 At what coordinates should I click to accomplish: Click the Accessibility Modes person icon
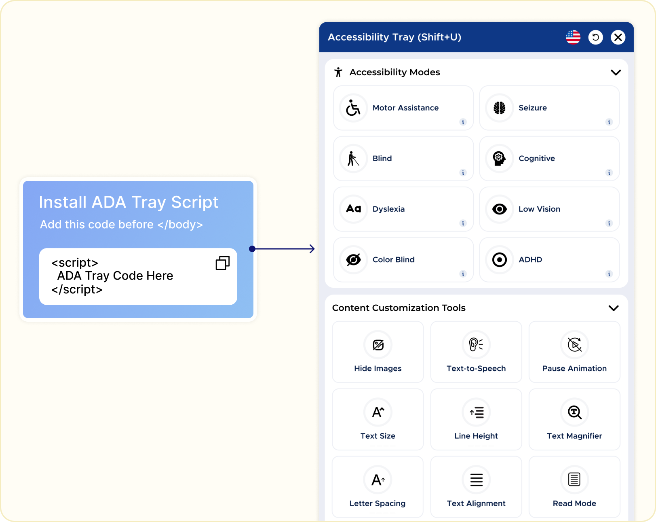[x=338, y=72]
